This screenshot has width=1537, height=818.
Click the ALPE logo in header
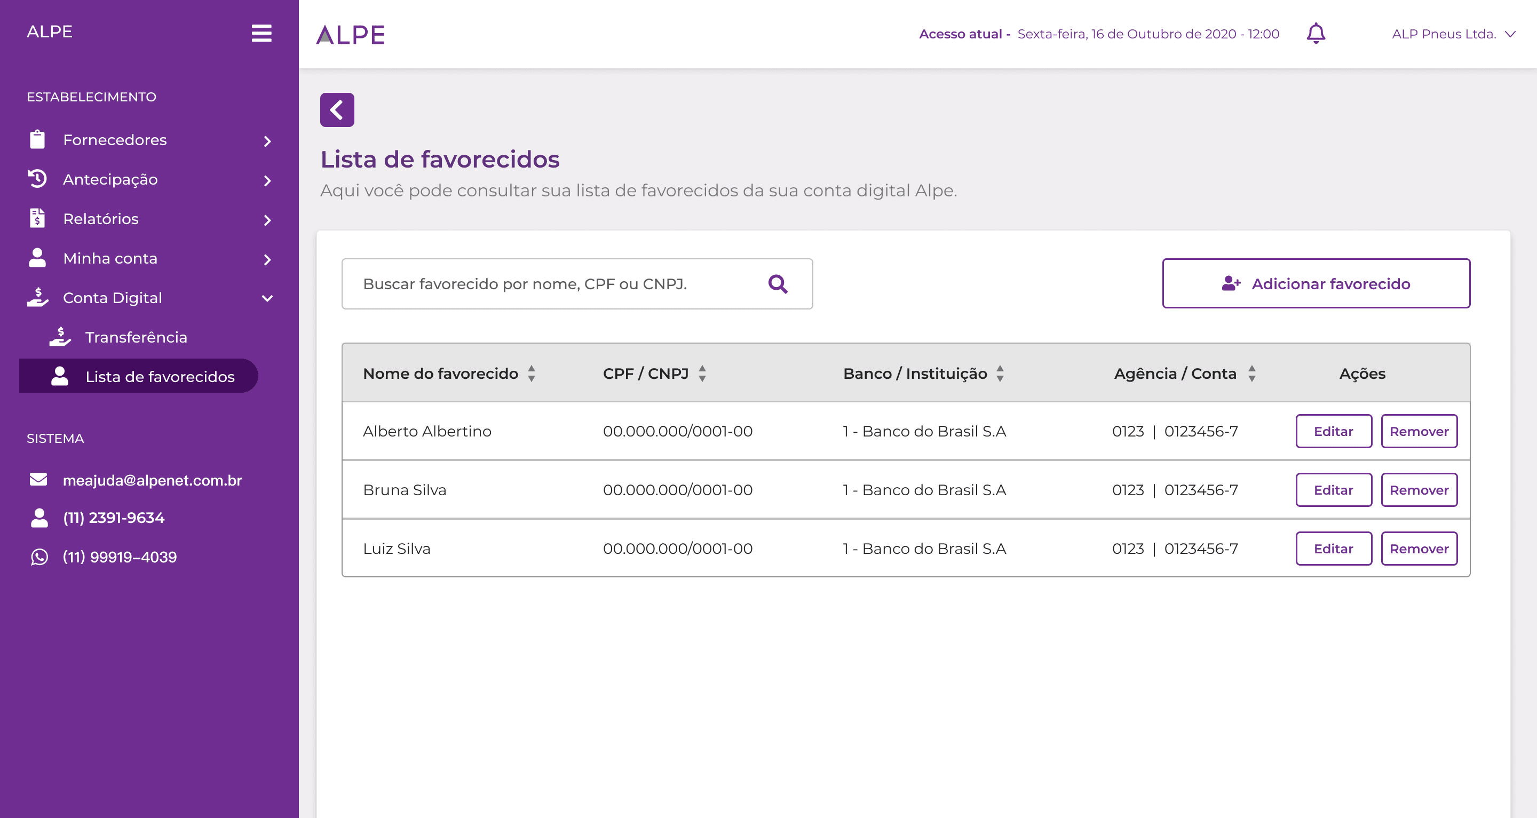tap(351, 35)
